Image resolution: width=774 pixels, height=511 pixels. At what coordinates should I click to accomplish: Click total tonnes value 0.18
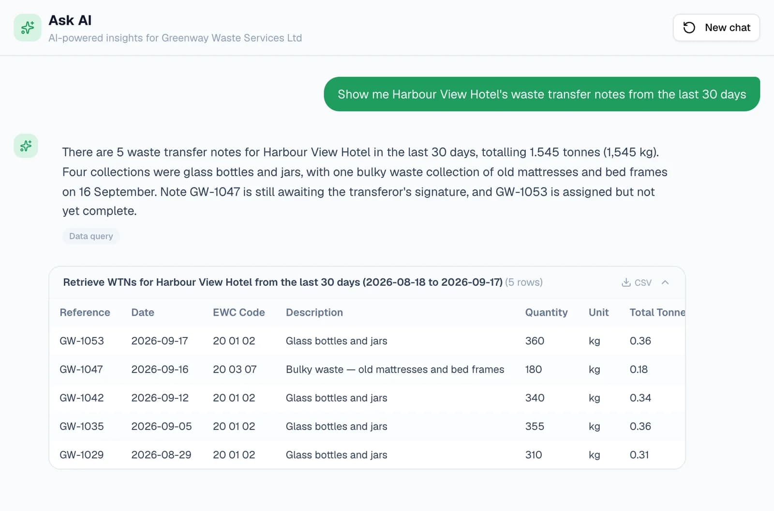639,369
